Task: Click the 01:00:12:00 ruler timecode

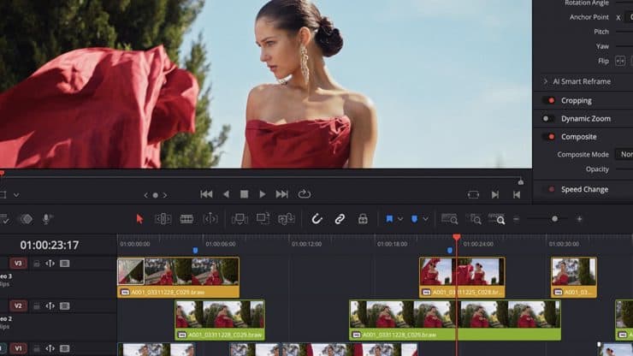Action: 306,244
